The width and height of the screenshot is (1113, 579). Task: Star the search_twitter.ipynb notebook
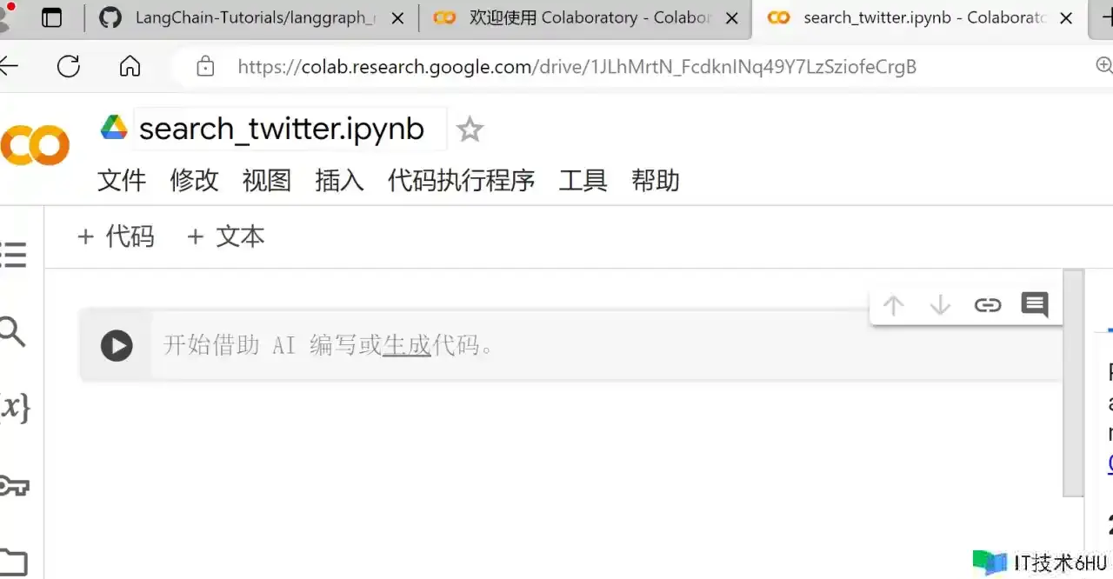[470, 130]
